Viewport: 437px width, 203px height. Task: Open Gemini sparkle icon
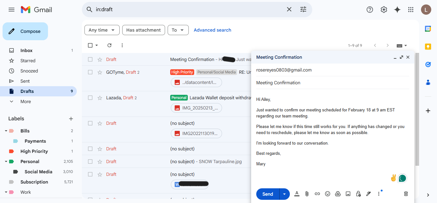(x=397, y=10)
